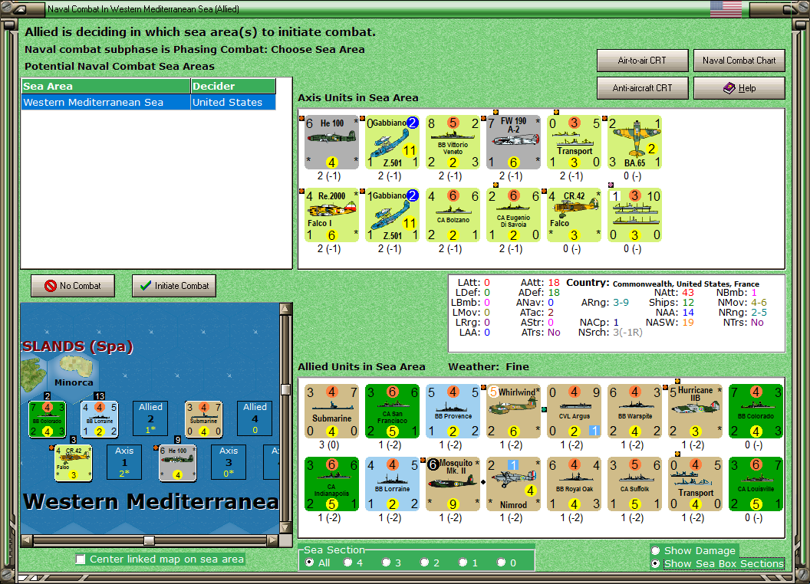The image size is (810, 584).
Task: Click the BB Lorraine counter on the map
Action: click(100, 419)
